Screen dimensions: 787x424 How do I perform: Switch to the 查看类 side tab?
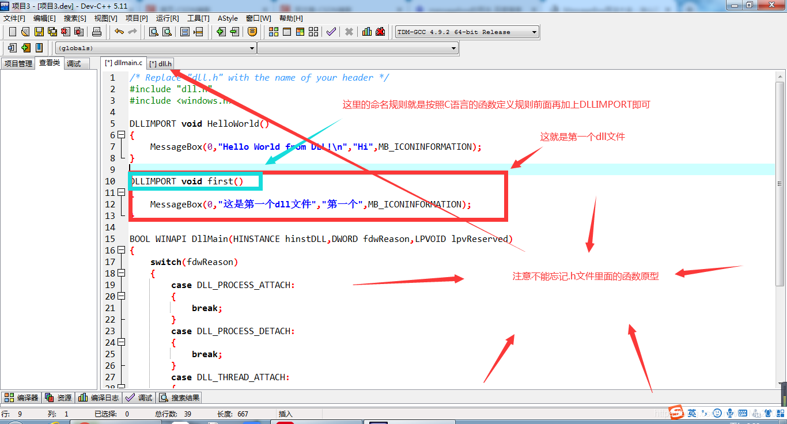click(50, 63)
